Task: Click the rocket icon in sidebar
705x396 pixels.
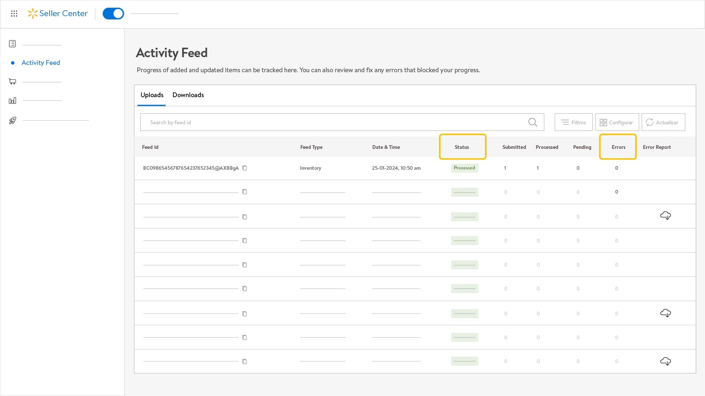Action: (12, 120)
